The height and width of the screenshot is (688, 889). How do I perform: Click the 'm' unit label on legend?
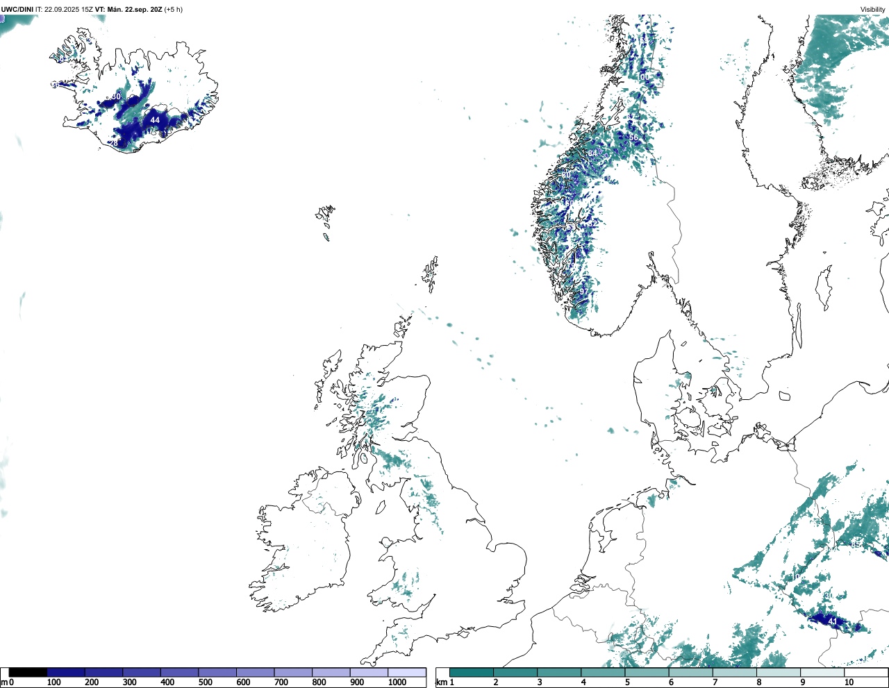coord(4,682)
